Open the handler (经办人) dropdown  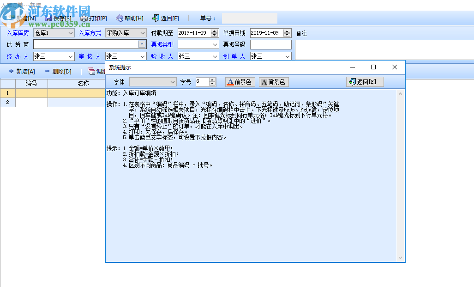[x=70, y=56]
